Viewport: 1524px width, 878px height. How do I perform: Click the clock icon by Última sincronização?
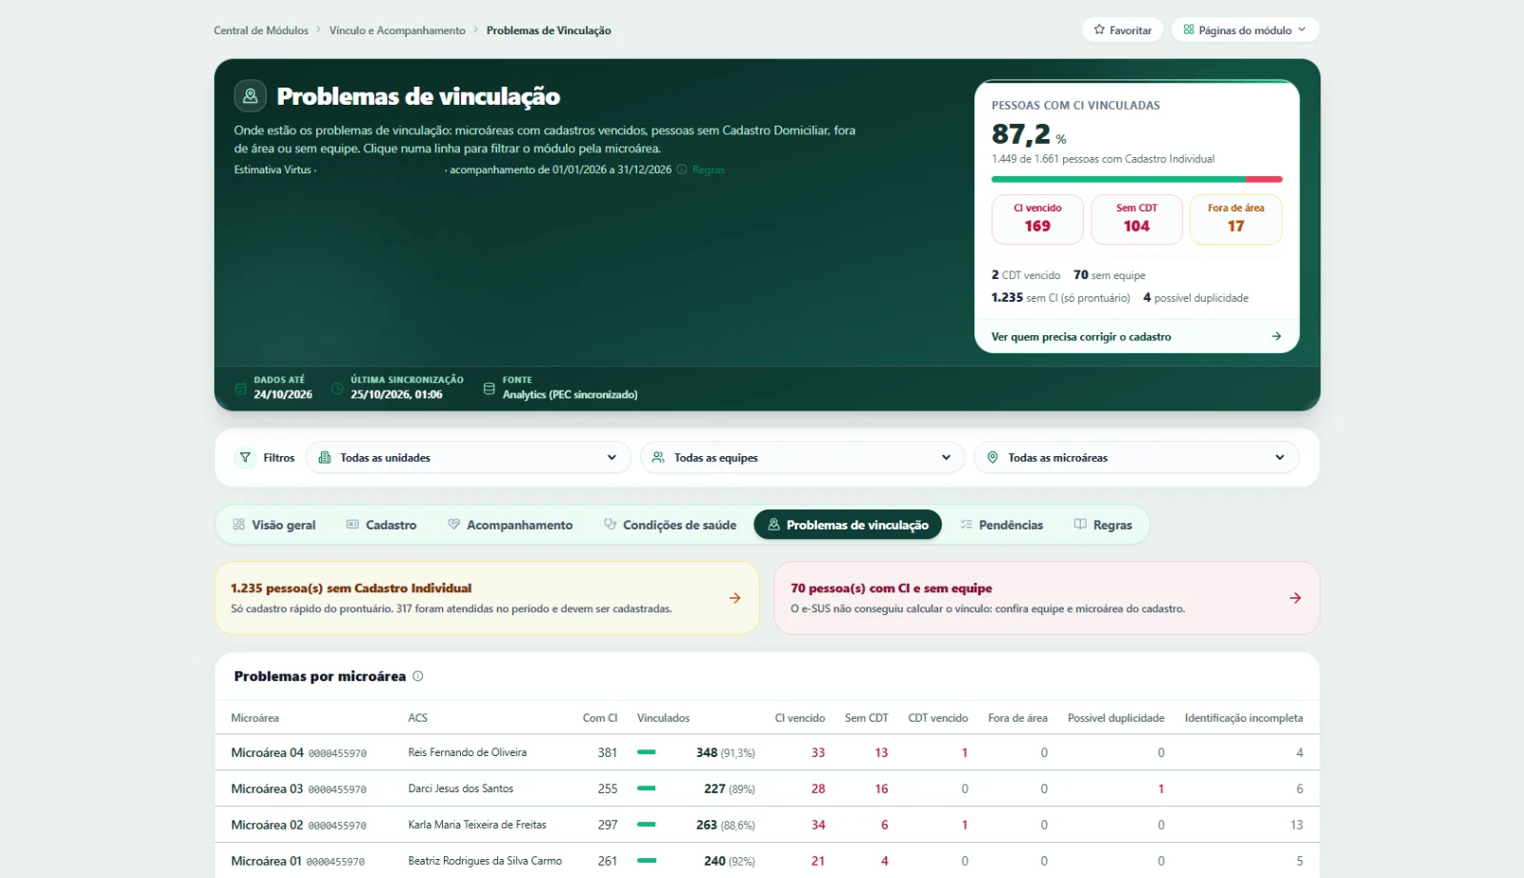click(337, 389)
